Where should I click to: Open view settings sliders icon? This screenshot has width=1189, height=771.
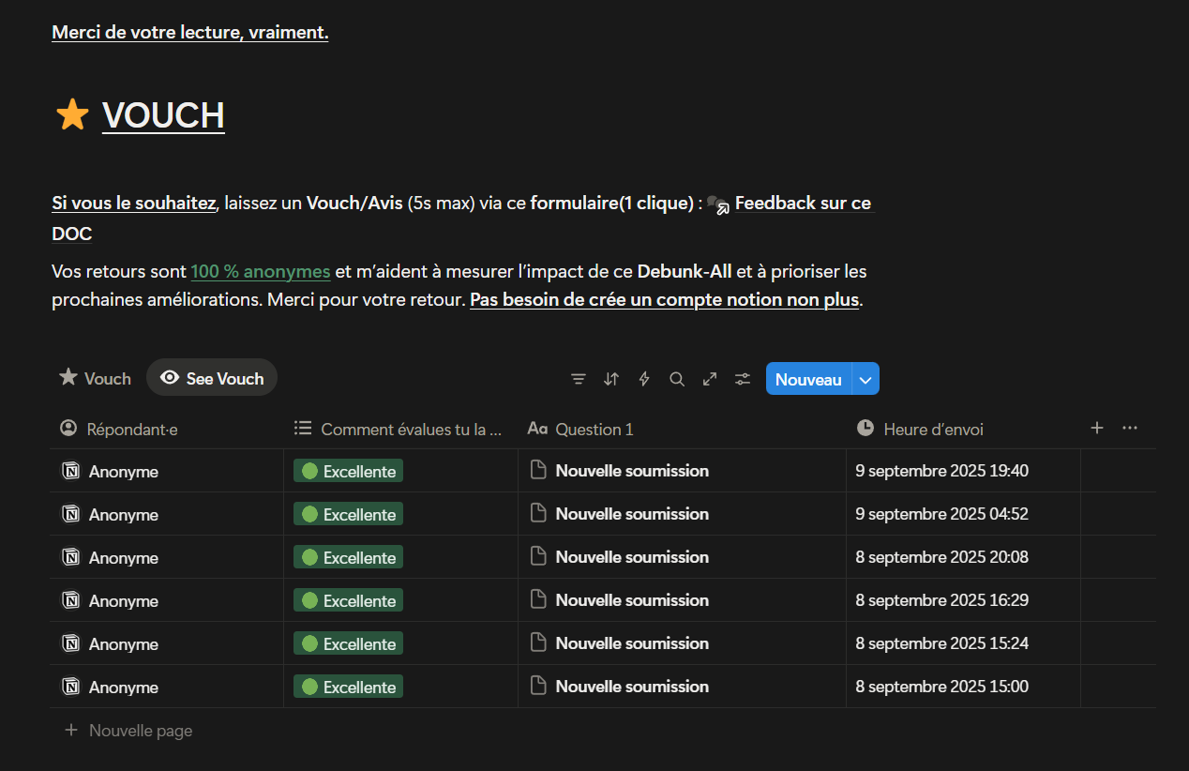tap(743, 379)
